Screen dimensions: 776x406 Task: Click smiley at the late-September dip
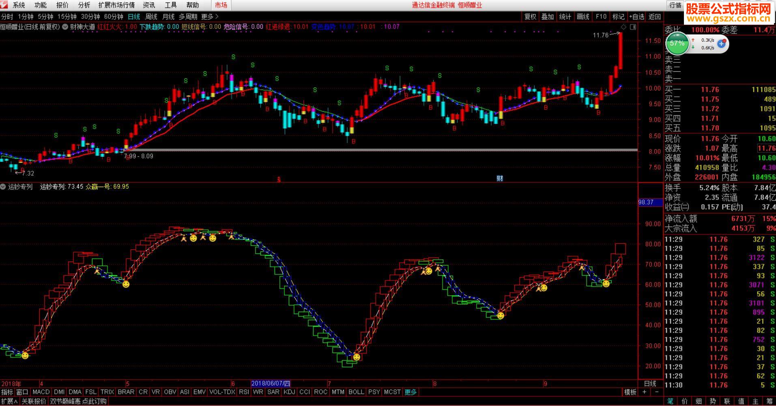coord(606,283)
